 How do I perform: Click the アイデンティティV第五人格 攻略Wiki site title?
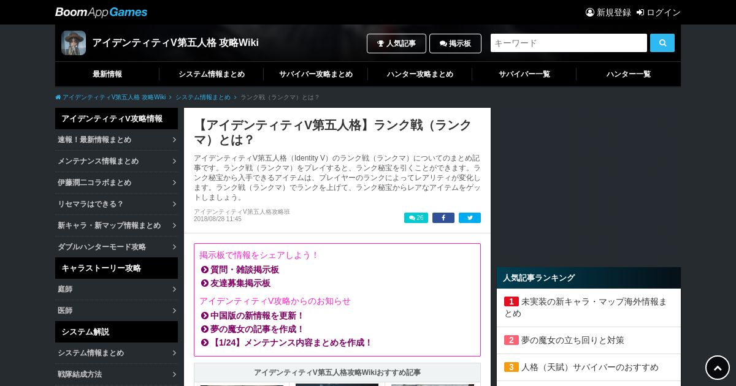175,43
